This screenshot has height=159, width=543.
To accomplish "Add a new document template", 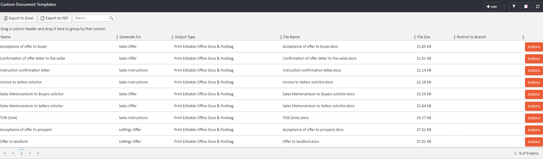I will point(492,6).
